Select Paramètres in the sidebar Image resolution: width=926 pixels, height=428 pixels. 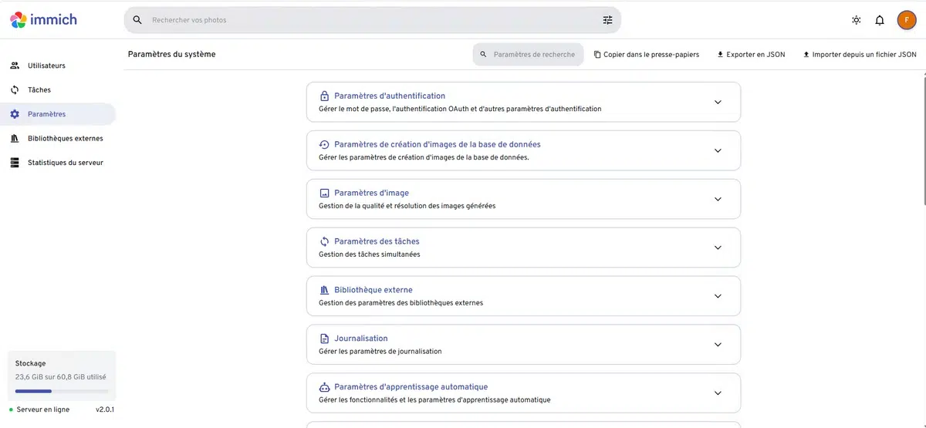coord(58,114)
